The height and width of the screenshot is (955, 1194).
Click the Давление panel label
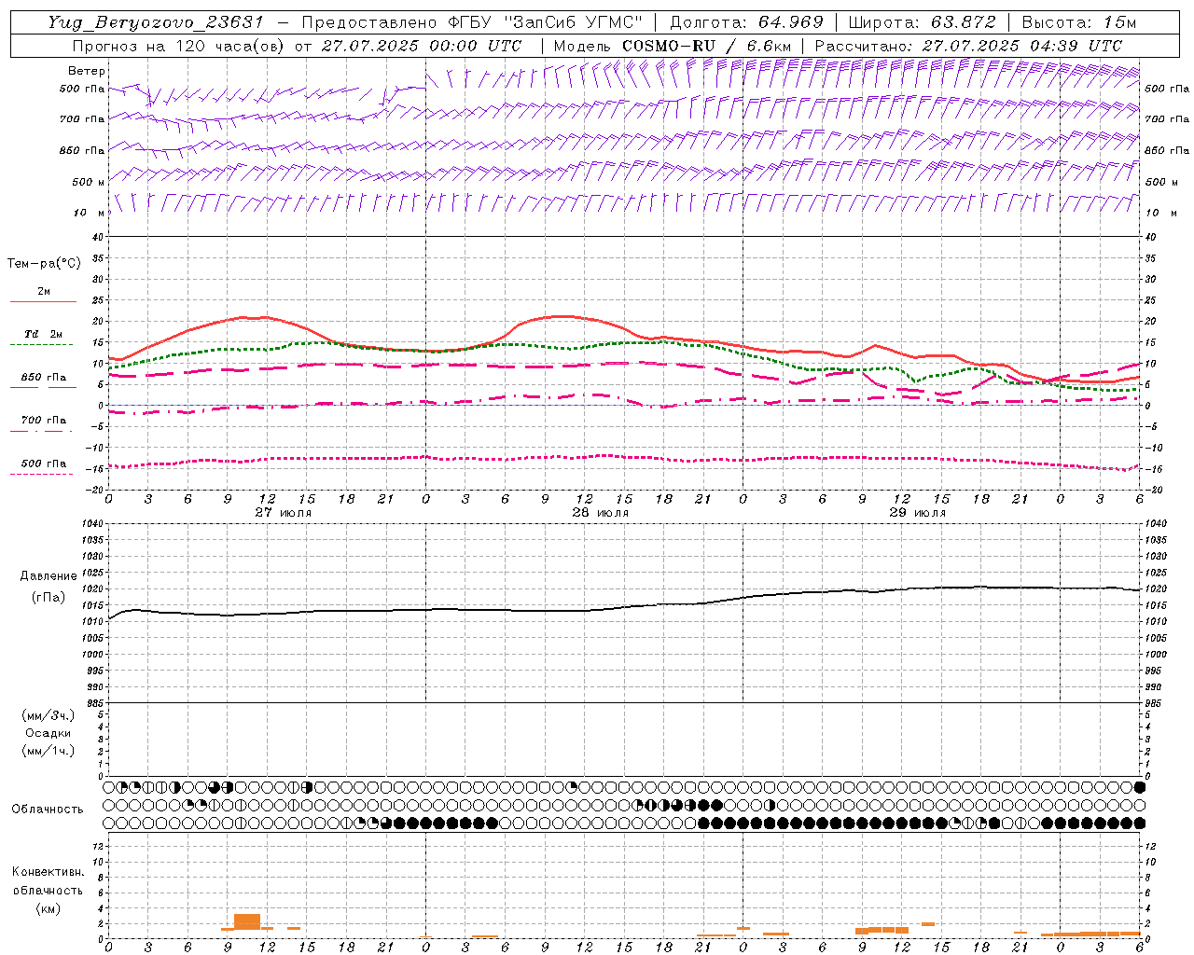click(x=49, y=576)
